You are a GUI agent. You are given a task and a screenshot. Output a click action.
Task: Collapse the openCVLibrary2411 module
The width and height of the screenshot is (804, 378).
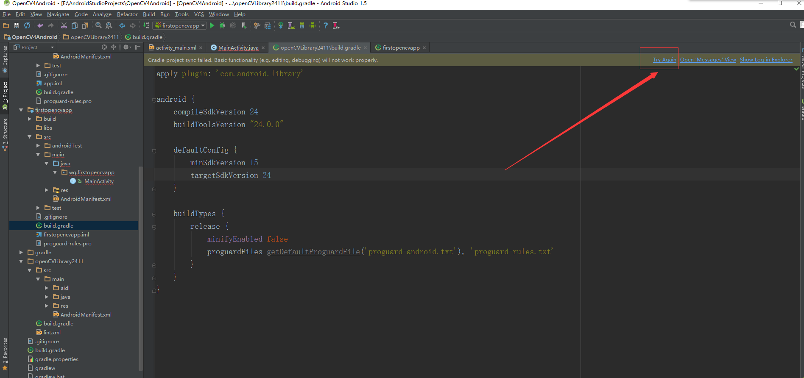click(21, 261)
